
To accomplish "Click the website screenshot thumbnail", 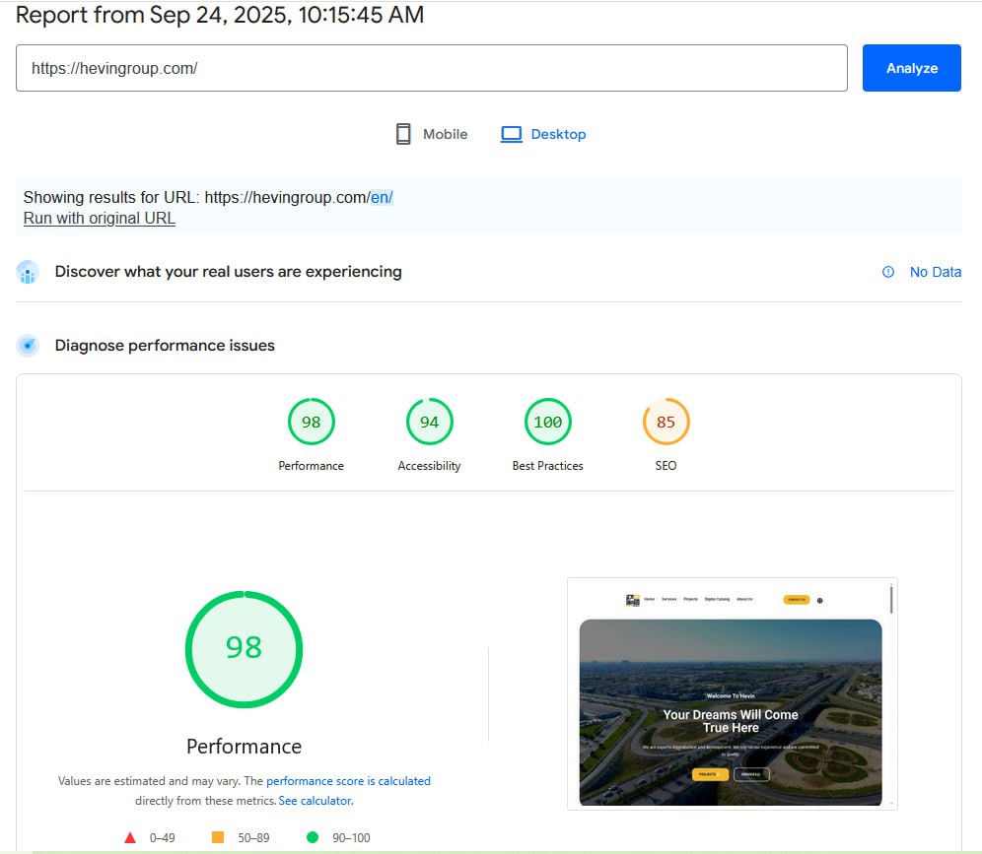I will [731, 694].
